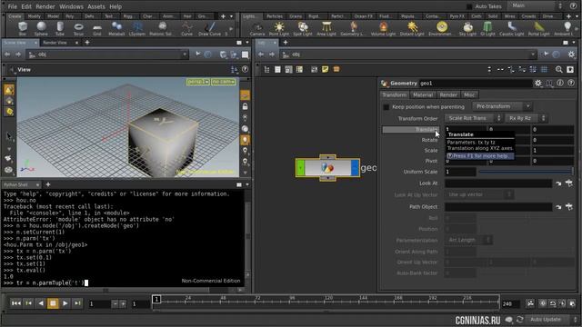Switch to the Render parameter tab
Screen dimensions: 582x327
[448, 94]
